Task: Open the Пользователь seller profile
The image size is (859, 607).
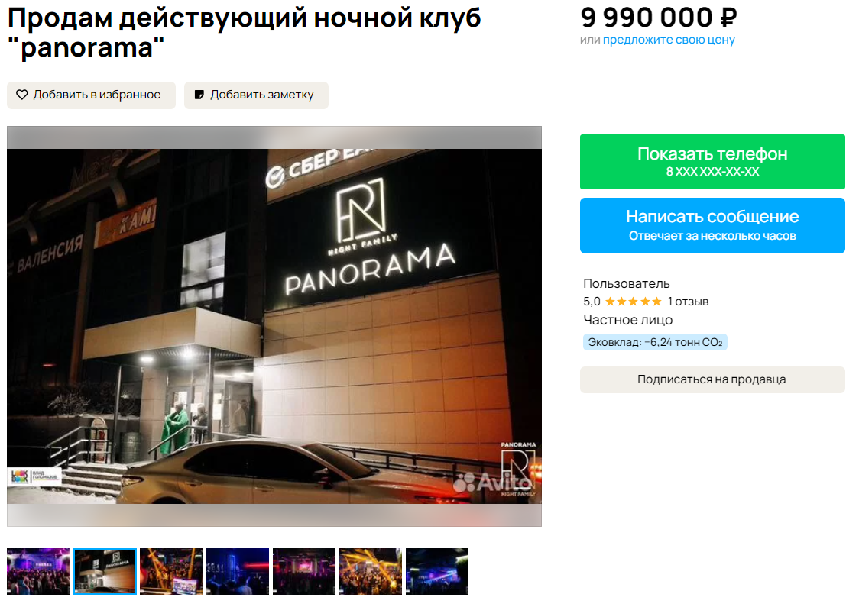Action: [x=626, y=283]
